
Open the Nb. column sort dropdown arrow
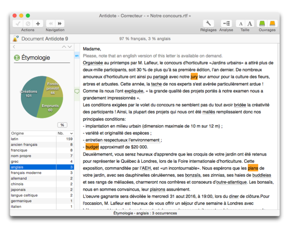pyautogui.click(x=72, y=133)
